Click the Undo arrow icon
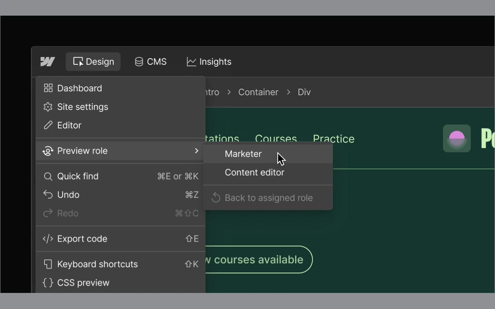 click(x=48, y=194)
